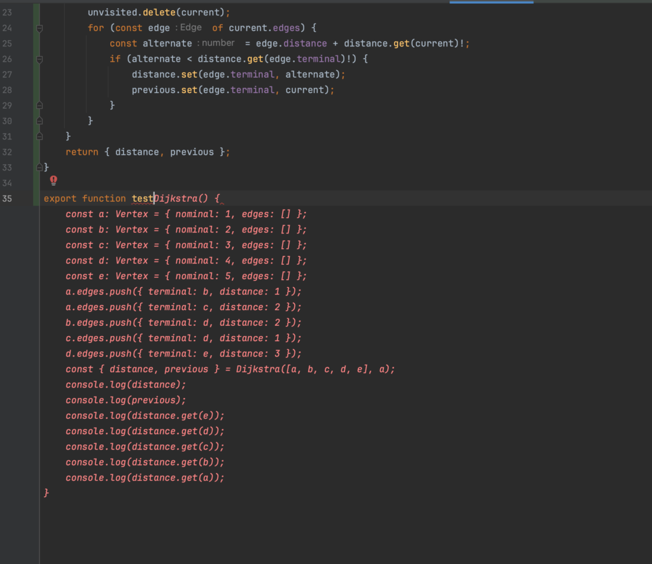Click the closing brace of suggested function
The height and width of the screenshot is (564, 652).
(x=46, y=493)
